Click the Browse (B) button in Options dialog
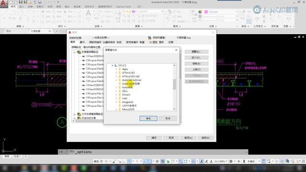The width and height of the screenshot is (306, 172). click(x=197, y=52)
